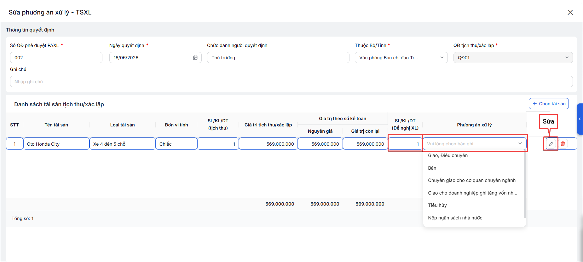The image size is (583, 262).
Task: Open the Thuộc Bộ/Tỉnh dropdown
Action: click(x=401, y=58)
